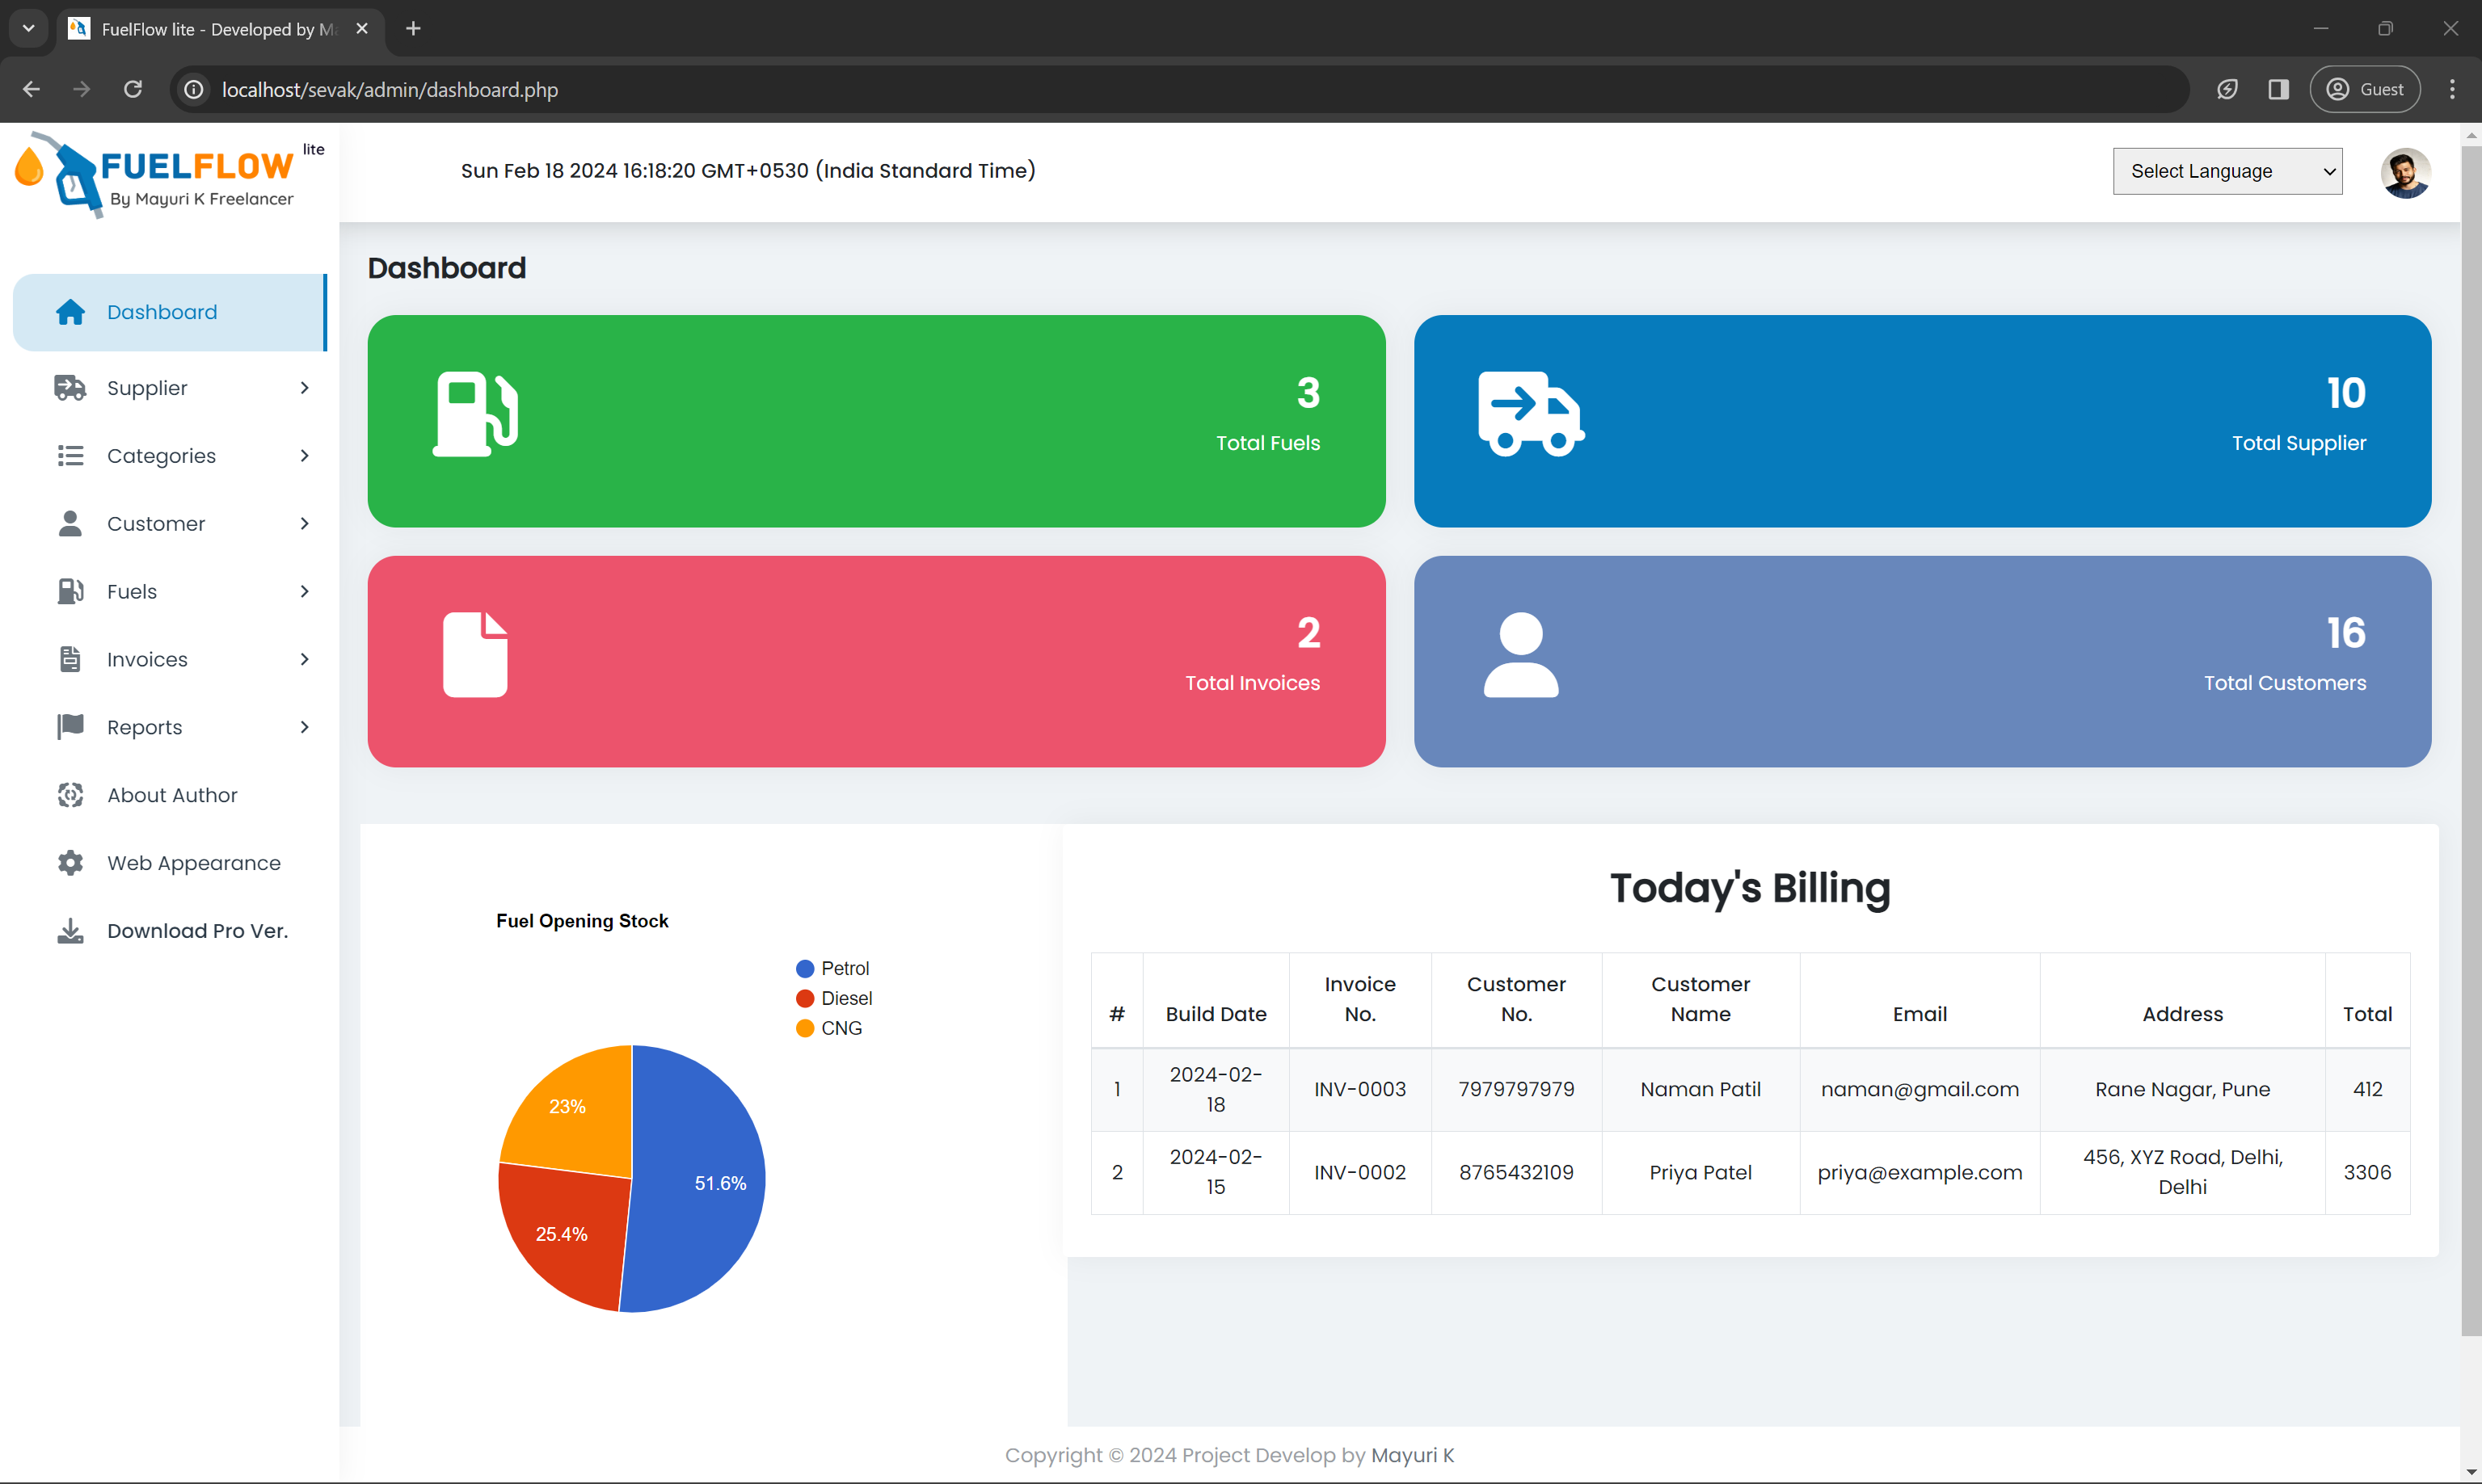This screenshot has height=1484, width=2482.
Task: Click the Web Appearance settings icon
Action: 69,862
